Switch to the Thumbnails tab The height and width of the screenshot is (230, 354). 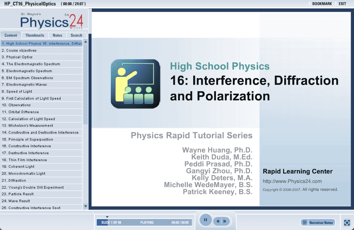click(x=35, y=36)
